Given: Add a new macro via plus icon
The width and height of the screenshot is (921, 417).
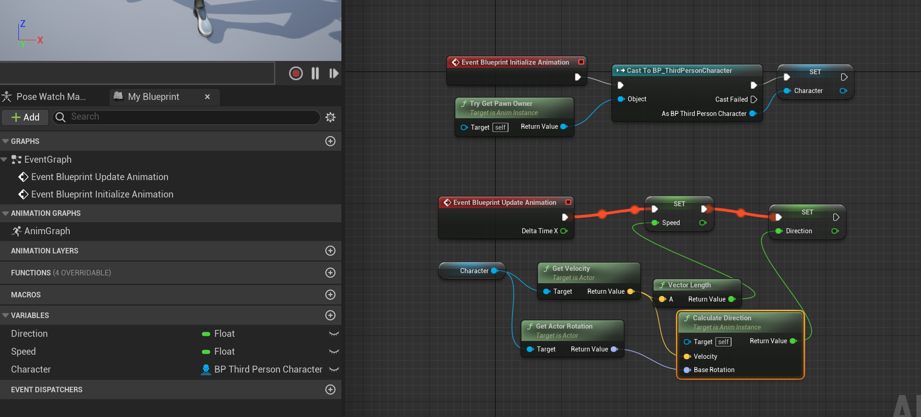Looking at the screenshot, I should pyautogui.click(x=330, y=295).
